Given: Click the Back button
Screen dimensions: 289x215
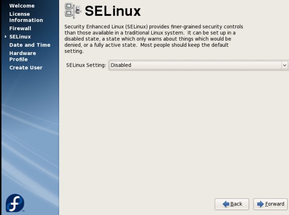Looking at the screenshot, I should tap(232, 204).
